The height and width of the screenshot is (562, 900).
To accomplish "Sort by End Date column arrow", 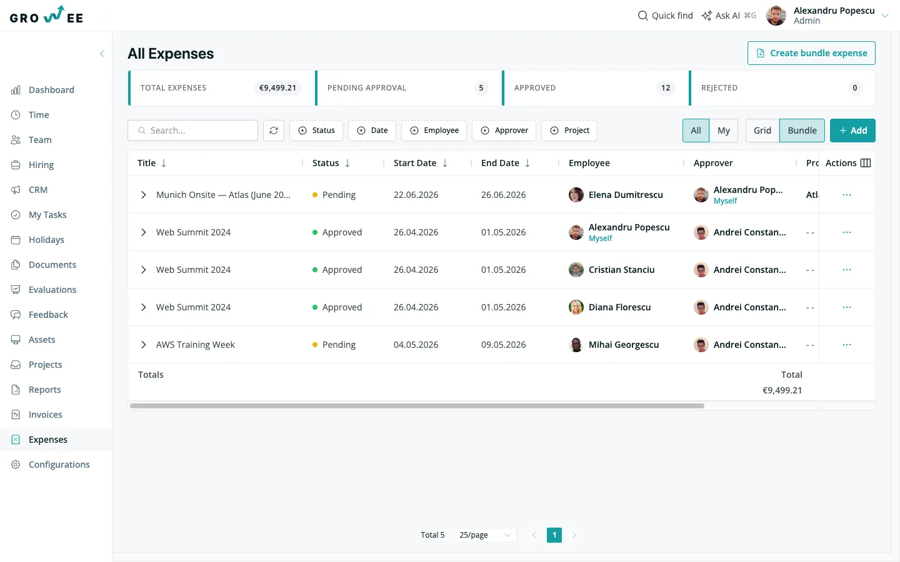I will [x=527, y=163].
